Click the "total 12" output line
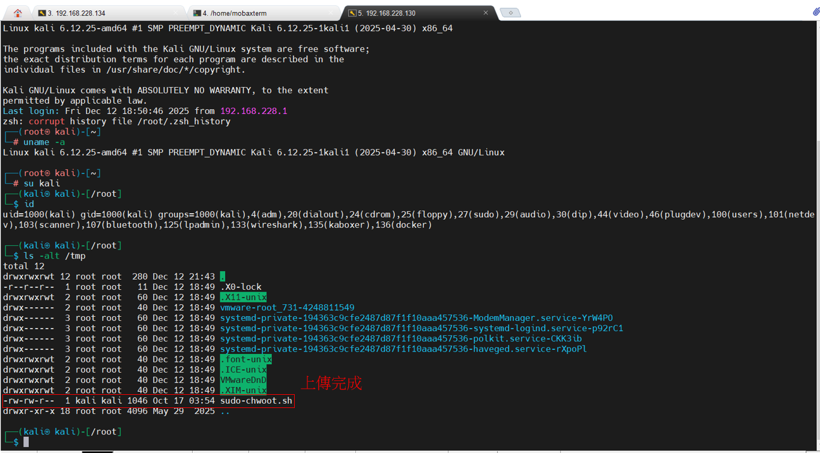Image resolution: width=820 pixels, height=453 pixels. 23,266
